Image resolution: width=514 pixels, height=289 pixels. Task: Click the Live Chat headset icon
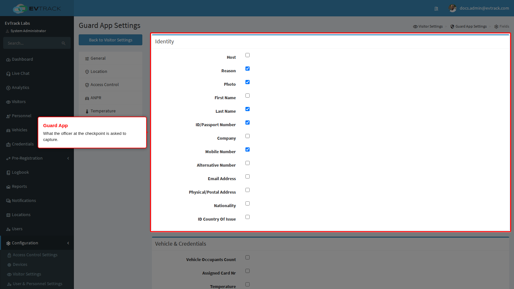point(8,74)
